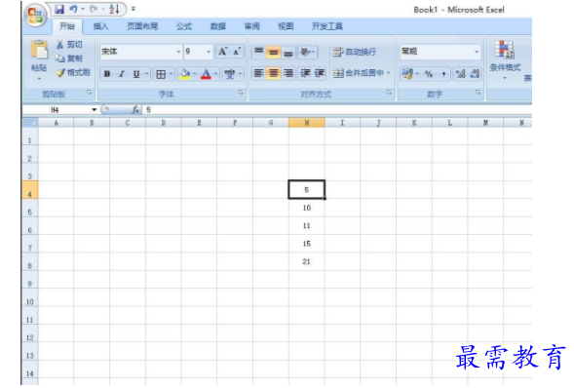This screenshot has height=388, width=574.
Task: Click the 合并后居中 merge button
Action: point(359,73)
